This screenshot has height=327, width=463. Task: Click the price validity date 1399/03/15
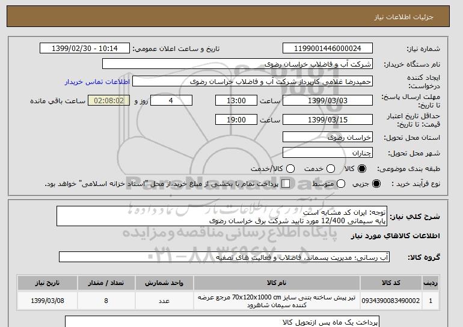[328, 119]
